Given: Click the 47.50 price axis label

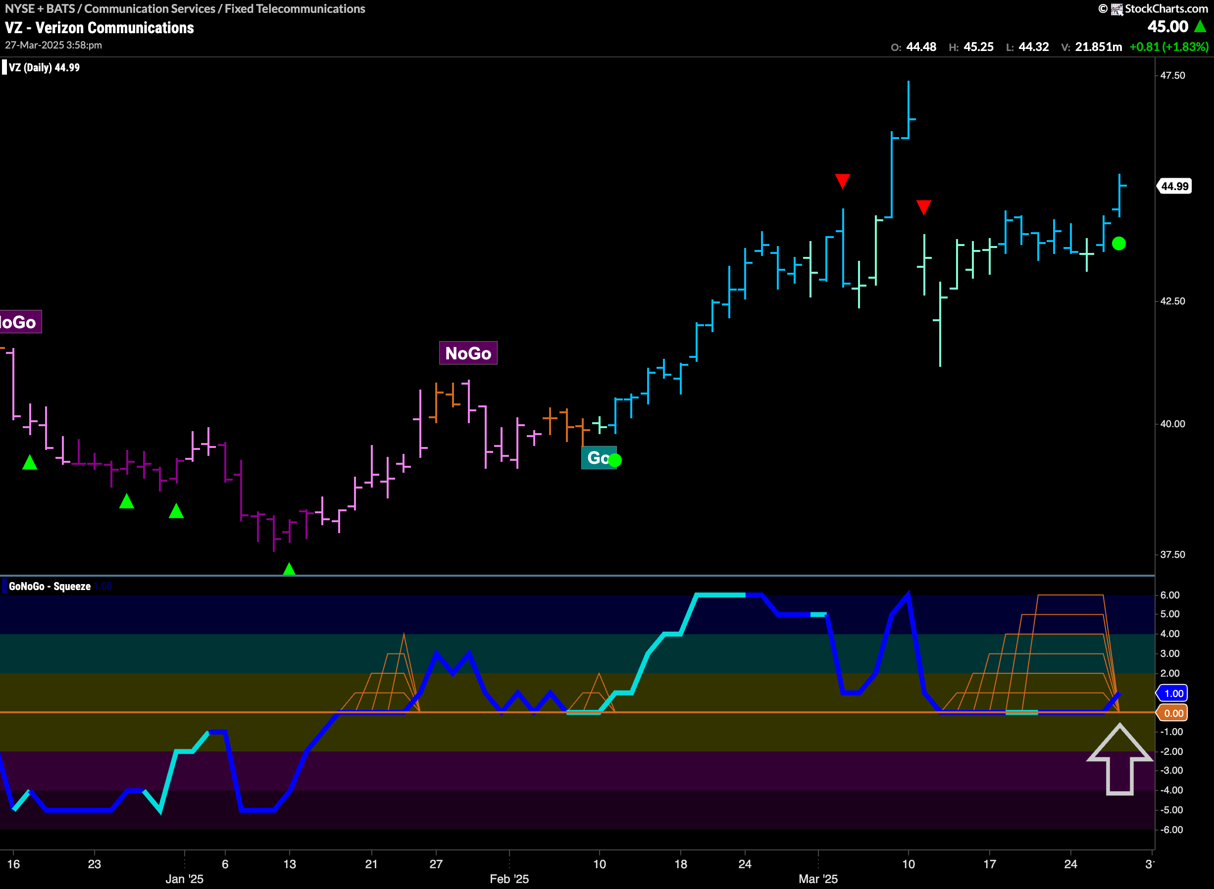Looking at the screenshot, I should 1172,75.
